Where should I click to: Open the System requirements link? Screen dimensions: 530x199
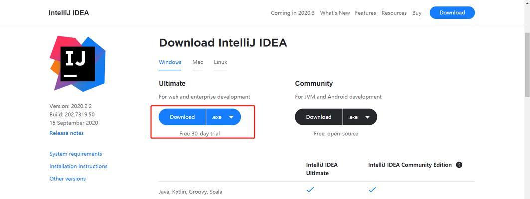(76, 154)
